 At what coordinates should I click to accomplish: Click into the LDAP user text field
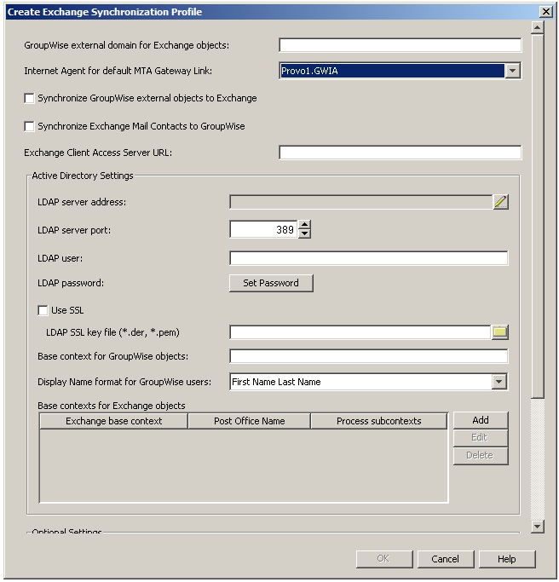coord(368,258)
